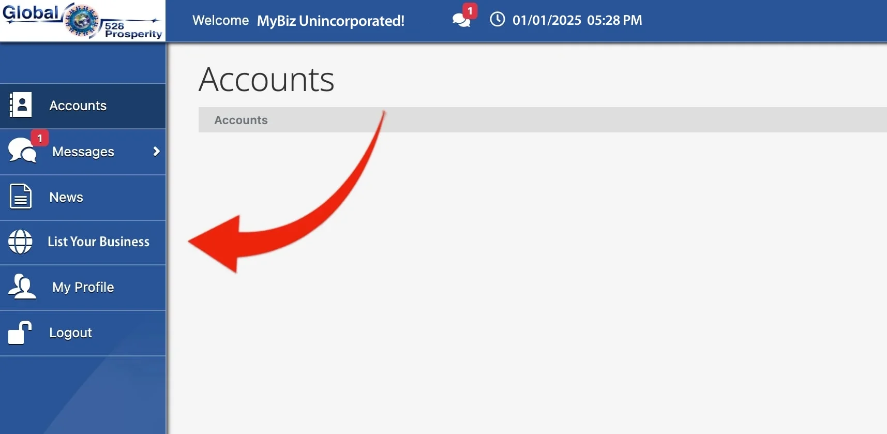Open the News sidebar menu item
The height and width of the screenshot is (434, 887).
(83, 198)
